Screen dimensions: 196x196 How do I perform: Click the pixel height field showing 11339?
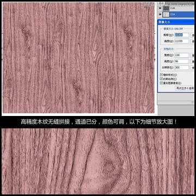tap(182, 41)
